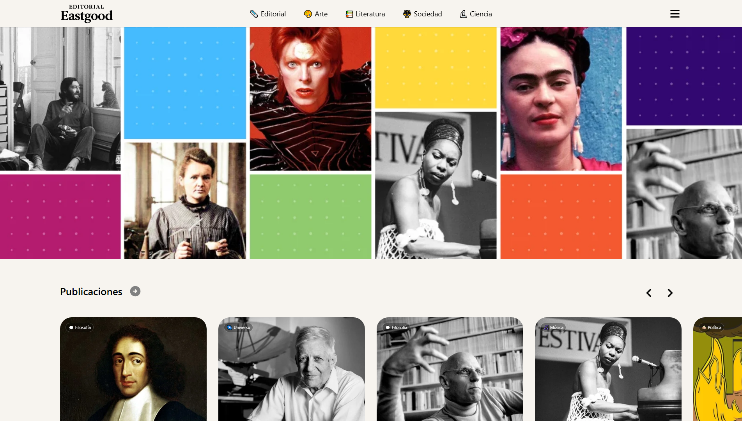This screenshot has height=421, width=742.
Task: Click the Publicaciones heading link
Action: click(91, 292)
